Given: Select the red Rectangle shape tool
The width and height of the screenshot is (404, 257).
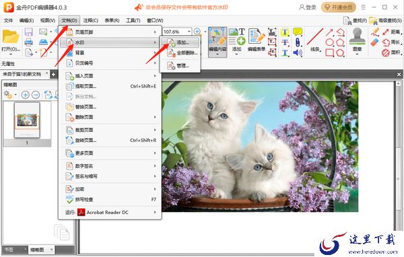Looking at the screenshot, I should pos(329,52).
